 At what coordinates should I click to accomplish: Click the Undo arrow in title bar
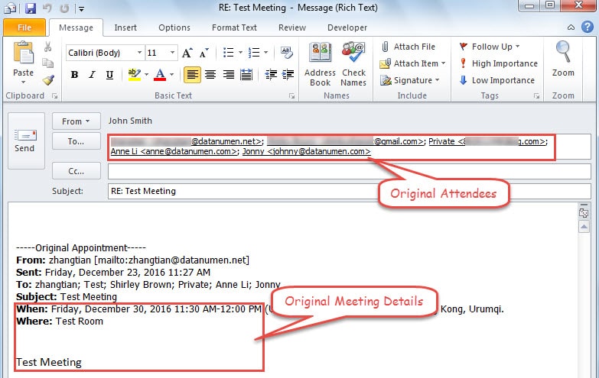point(47,8)
